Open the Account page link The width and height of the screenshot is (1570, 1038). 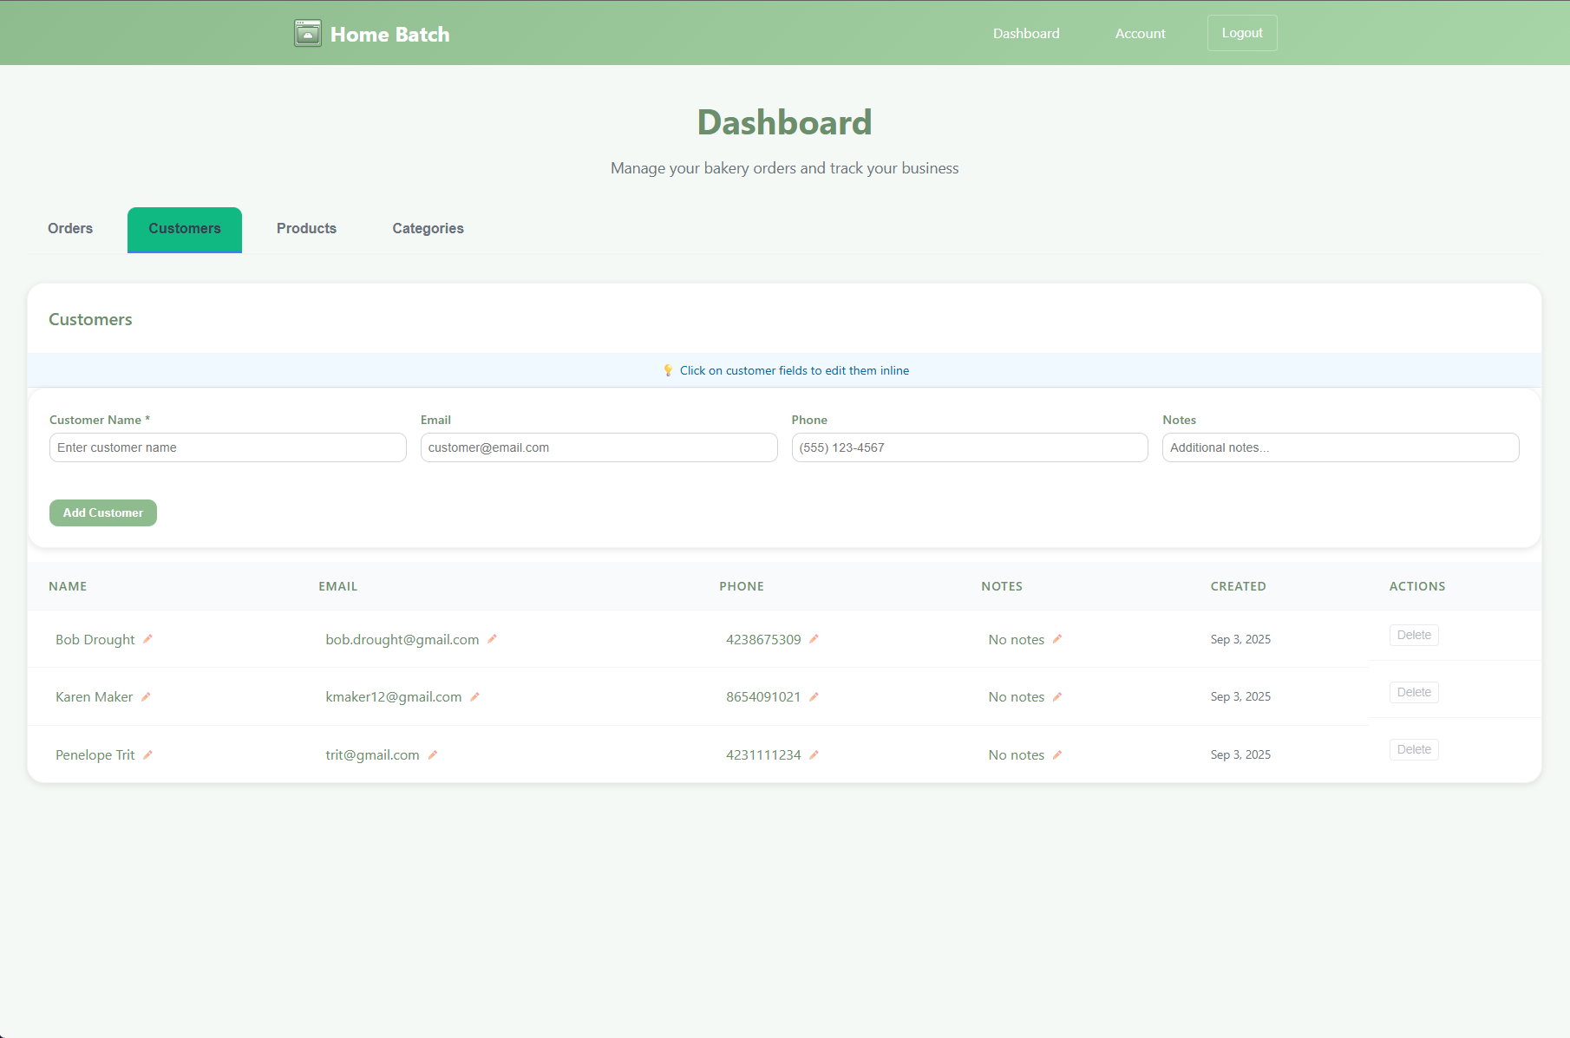[1141, 33]
